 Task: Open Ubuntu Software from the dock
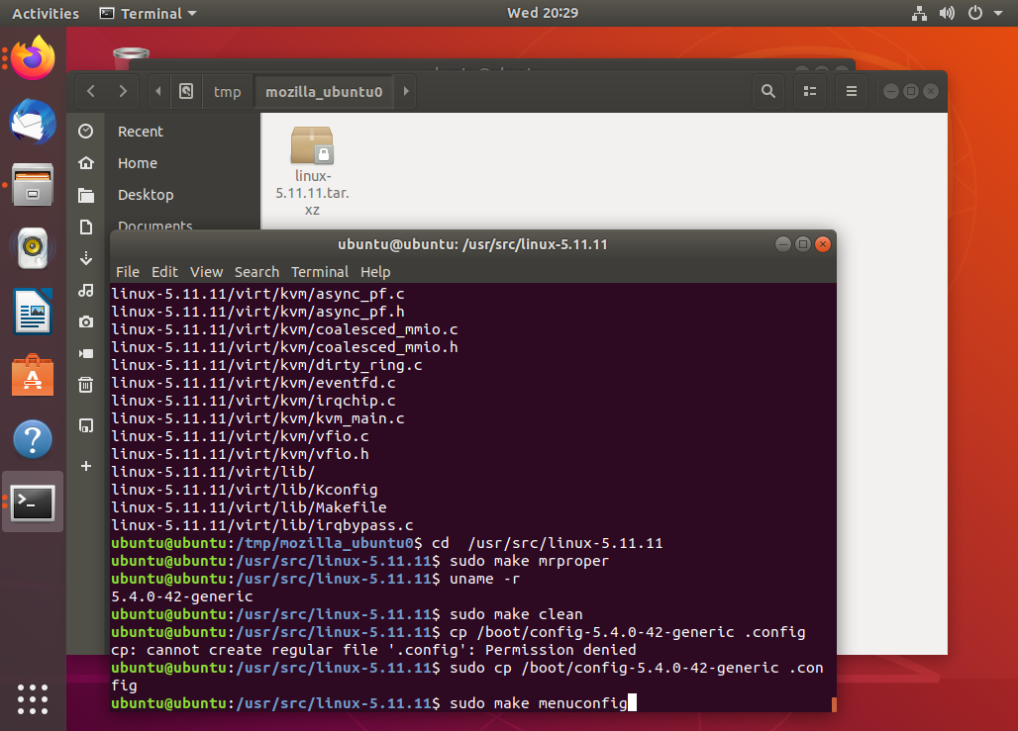(x=33, y=376)
